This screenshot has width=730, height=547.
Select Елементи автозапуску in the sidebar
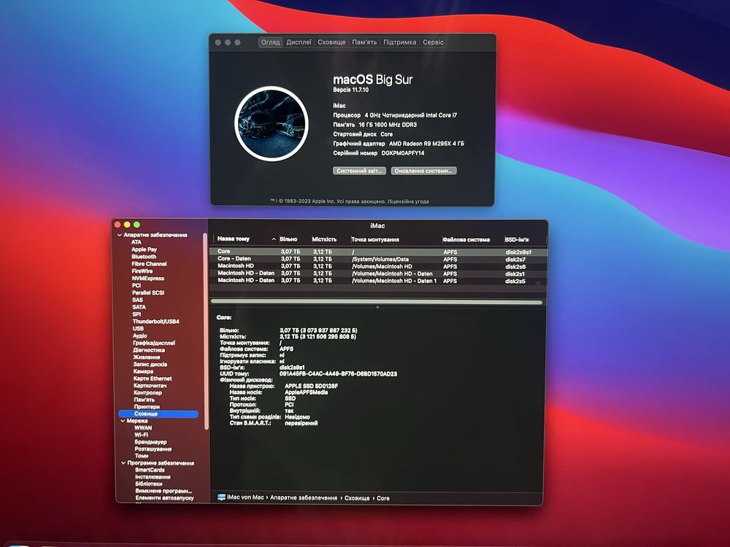[165, 497]
